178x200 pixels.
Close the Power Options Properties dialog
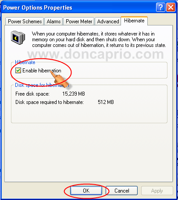[171, 7]
